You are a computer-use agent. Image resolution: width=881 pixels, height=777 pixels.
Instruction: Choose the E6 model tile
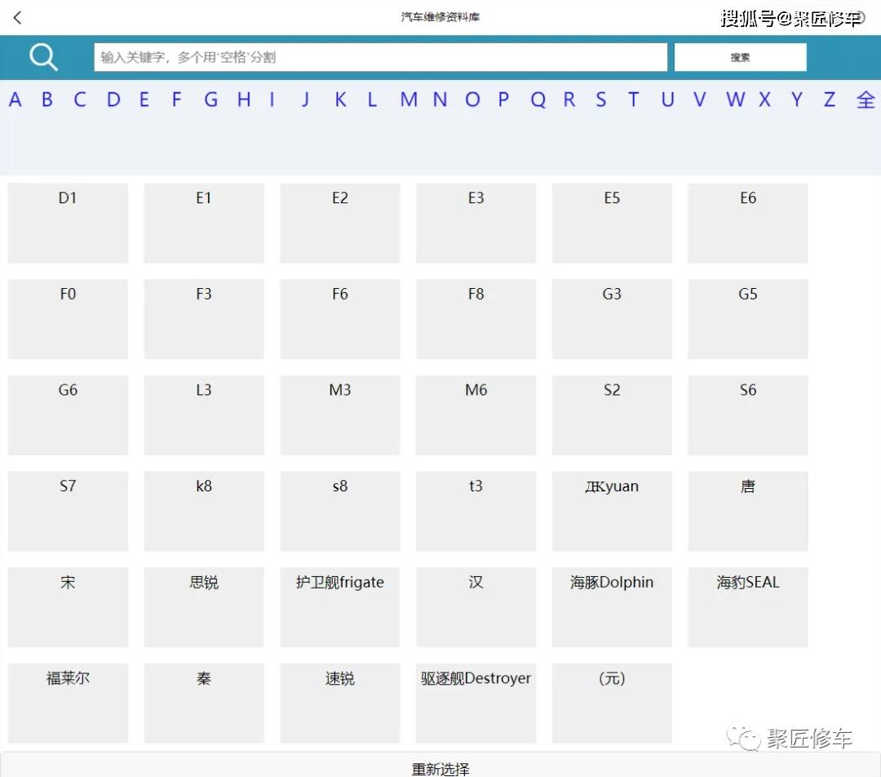tap(748, 223)
